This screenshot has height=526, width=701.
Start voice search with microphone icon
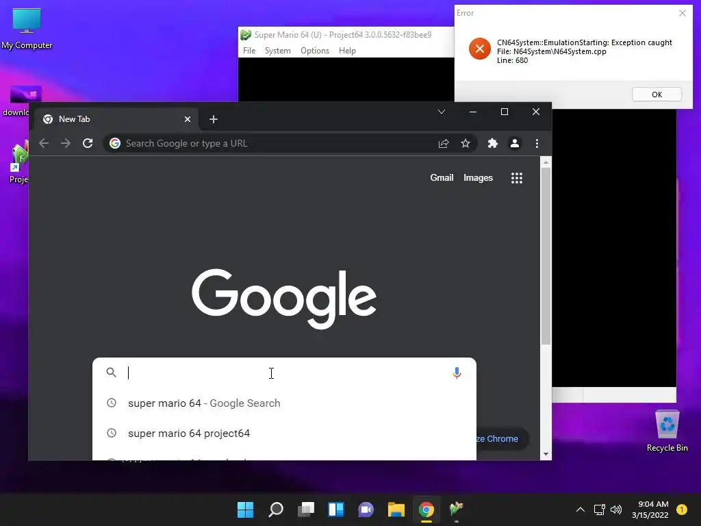[x=457, y=373]
